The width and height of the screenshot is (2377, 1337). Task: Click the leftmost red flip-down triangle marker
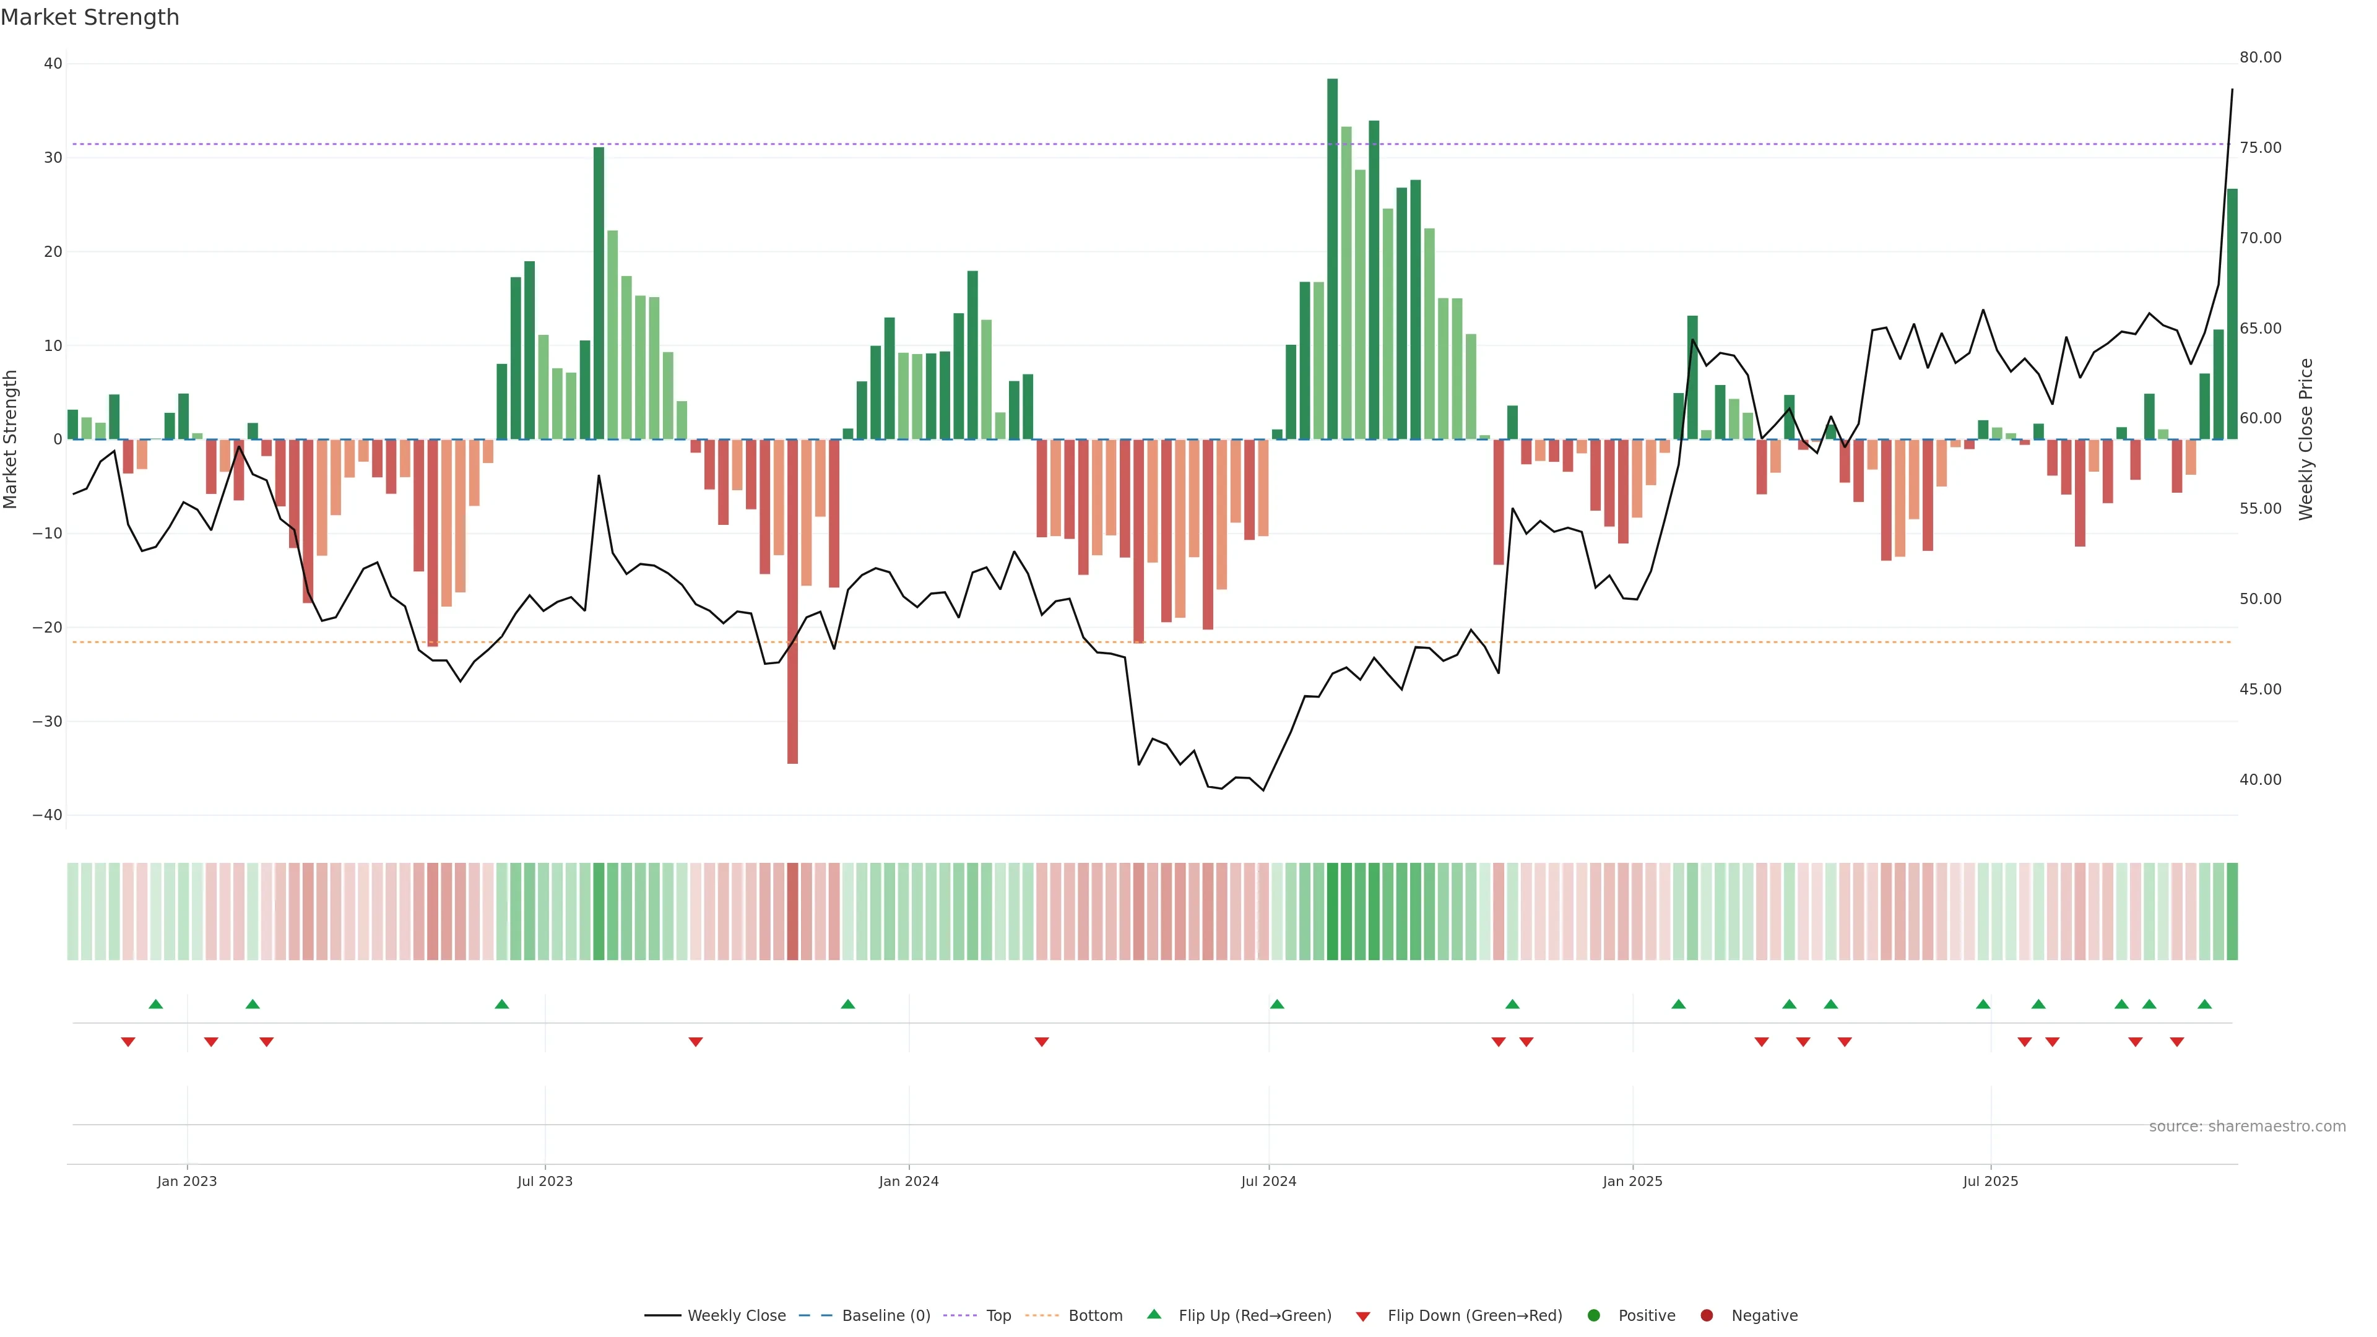pos(128,1042)
